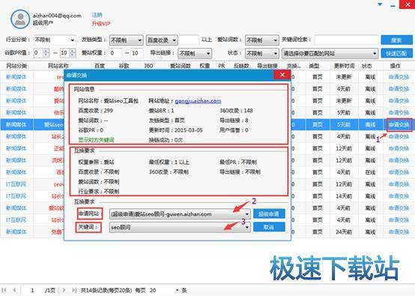
Task: Open the 爱站词数 dropdown
Action: 261,40
